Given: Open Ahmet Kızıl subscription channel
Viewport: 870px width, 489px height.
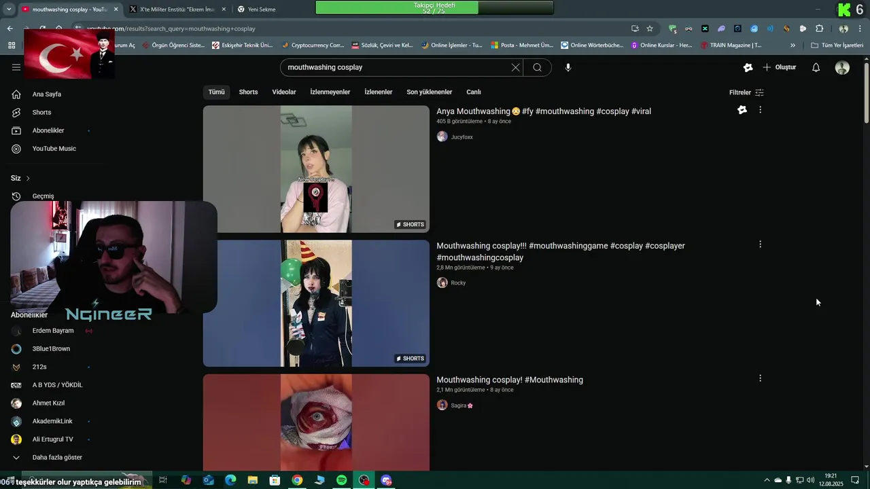Looking at the screenshot, I should coord(48,403).
